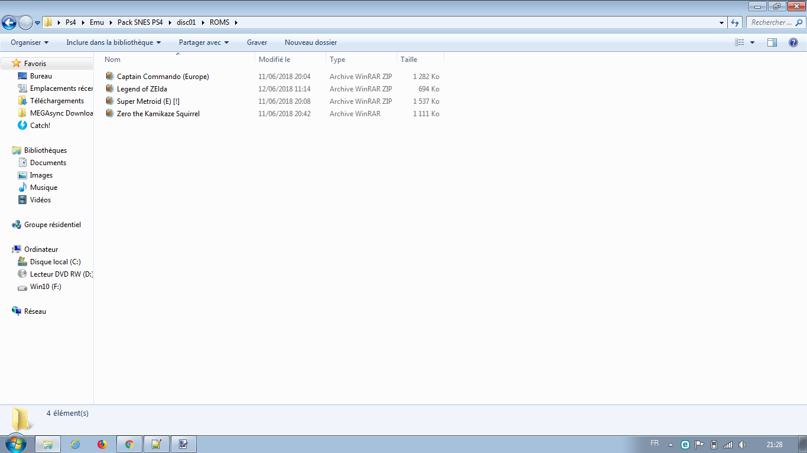The image size is (807, 453).
Task: Click the WinRAR icon of Zero the Kamikaze Squirrel
Action: tap(110, 113)
